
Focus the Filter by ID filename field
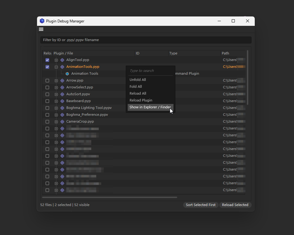[x=146, y=40]
